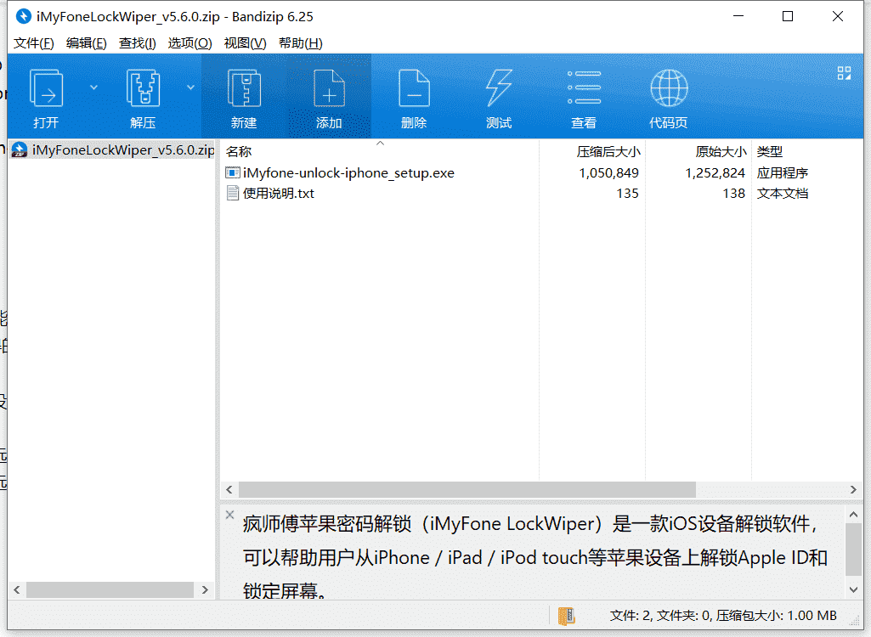Click comment panel scroll down arrow

854,589
